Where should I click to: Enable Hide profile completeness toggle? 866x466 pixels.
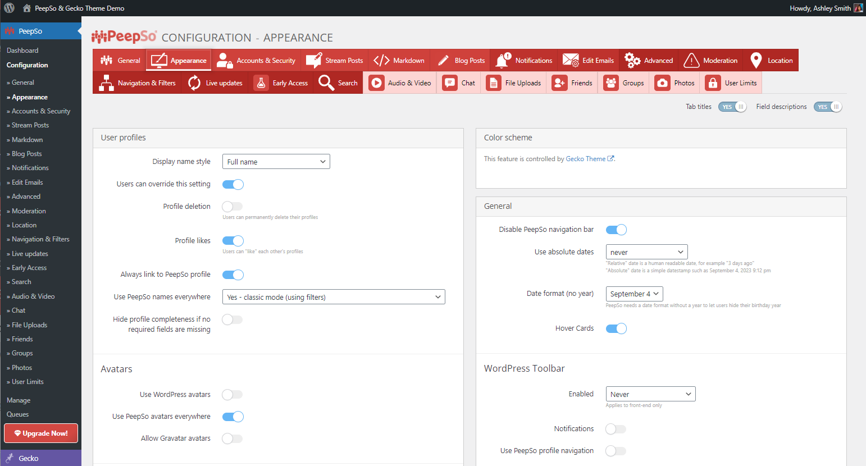[233, 319]
